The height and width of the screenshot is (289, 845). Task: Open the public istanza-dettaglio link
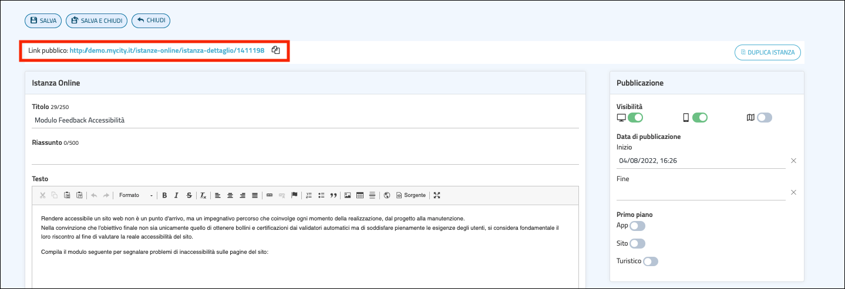tap(167, 51)
